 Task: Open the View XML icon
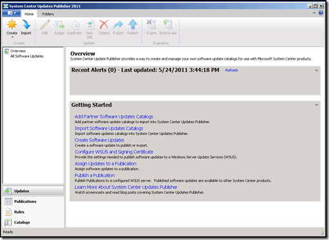pos(90,25)
